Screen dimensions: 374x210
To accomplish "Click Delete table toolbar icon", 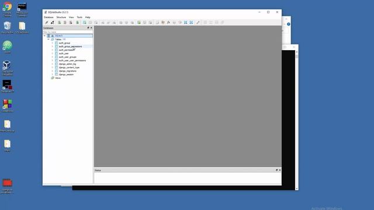I will tap(96, 22).
